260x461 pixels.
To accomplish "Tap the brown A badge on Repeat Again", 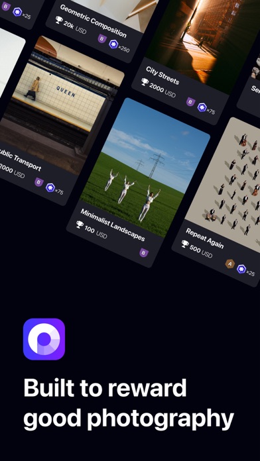I will (x=229, y=264).
